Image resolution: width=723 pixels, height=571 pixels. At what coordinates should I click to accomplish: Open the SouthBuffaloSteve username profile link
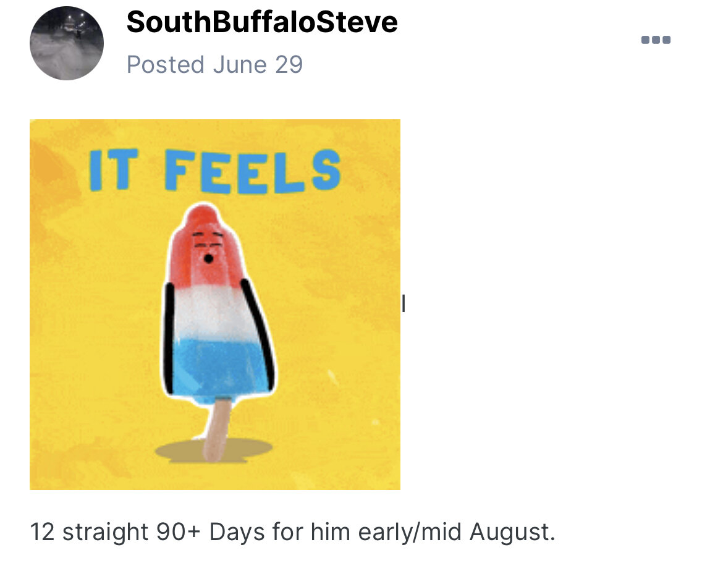[262, 22]
